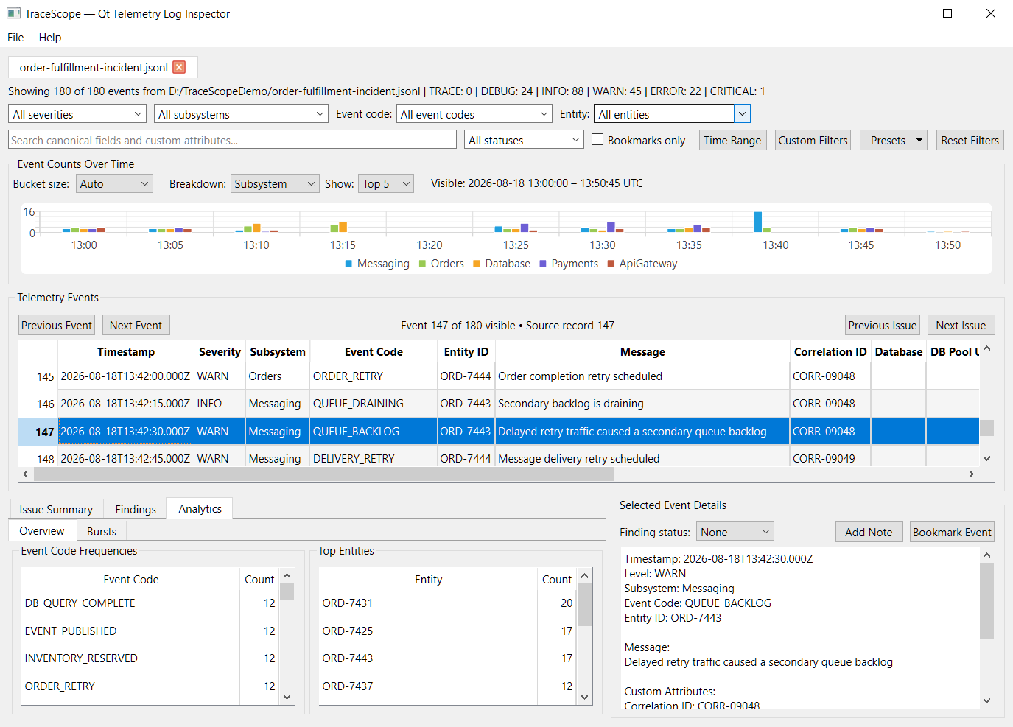
Task: Click the QUEUE_BACKLOG cell in row 147
Action: coord(374,431)
